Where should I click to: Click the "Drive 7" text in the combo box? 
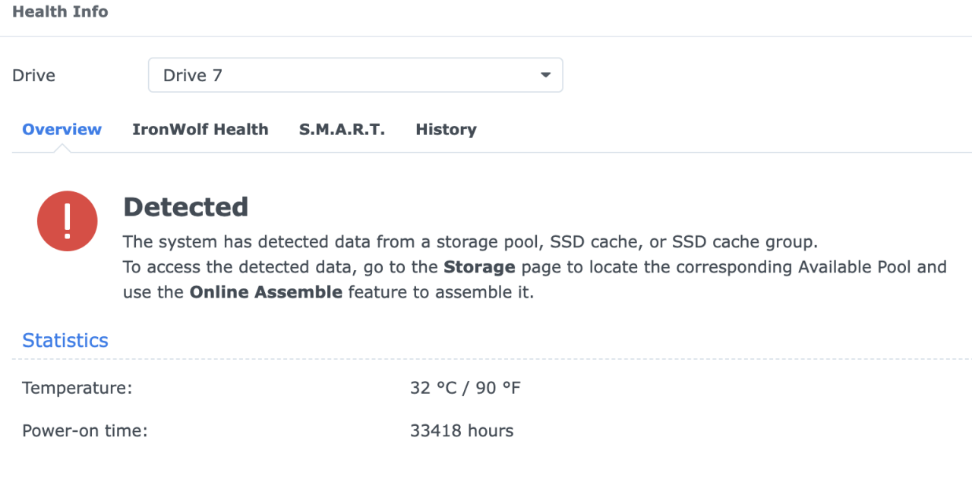[x=193, y=75]
